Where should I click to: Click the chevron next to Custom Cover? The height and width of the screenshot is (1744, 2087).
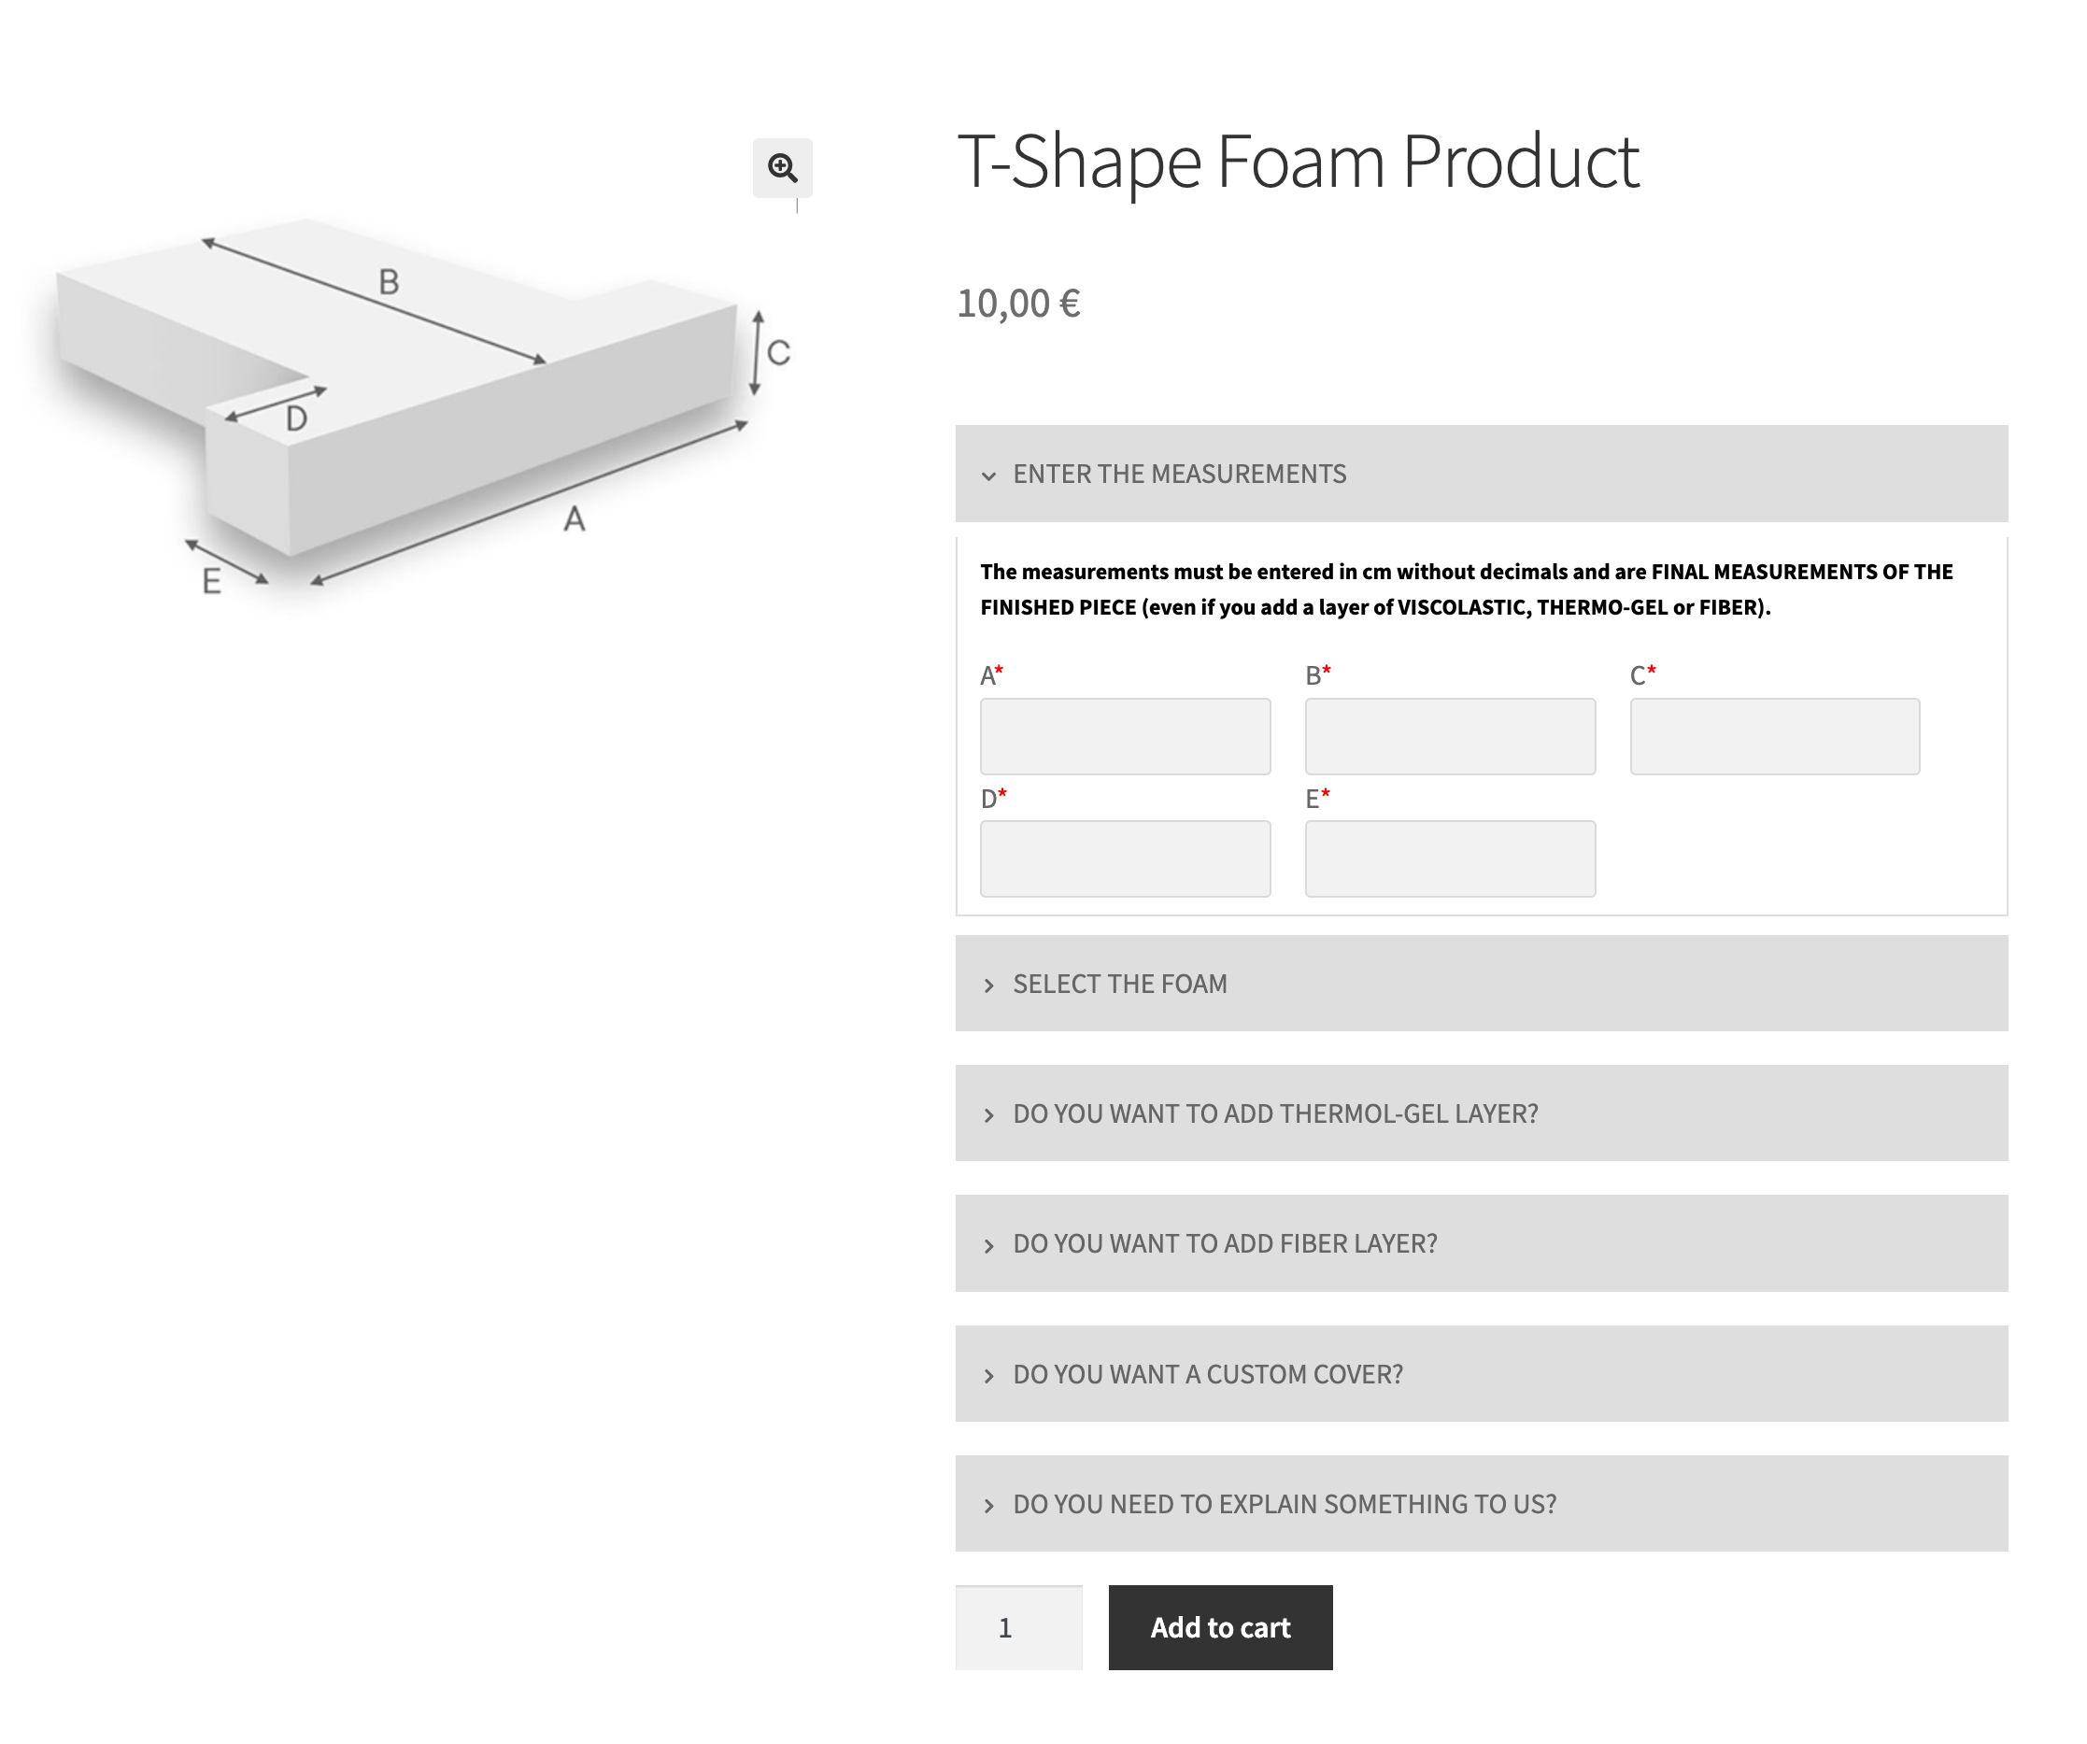tap(988, 1376)
